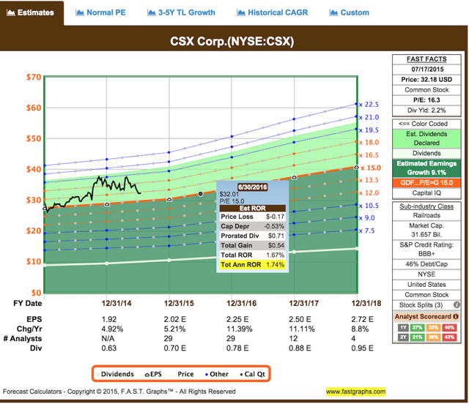469x404 pixels.
Task: Click the x 18.0 P/E multiple label
Action: (x=369, y=143)
